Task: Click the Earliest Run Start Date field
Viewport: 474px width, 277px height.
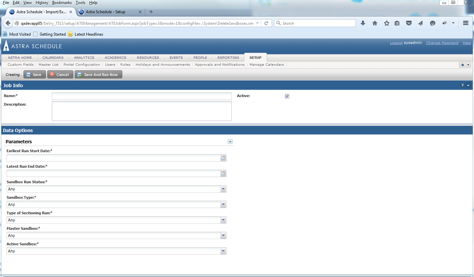Action: (113, 158)
